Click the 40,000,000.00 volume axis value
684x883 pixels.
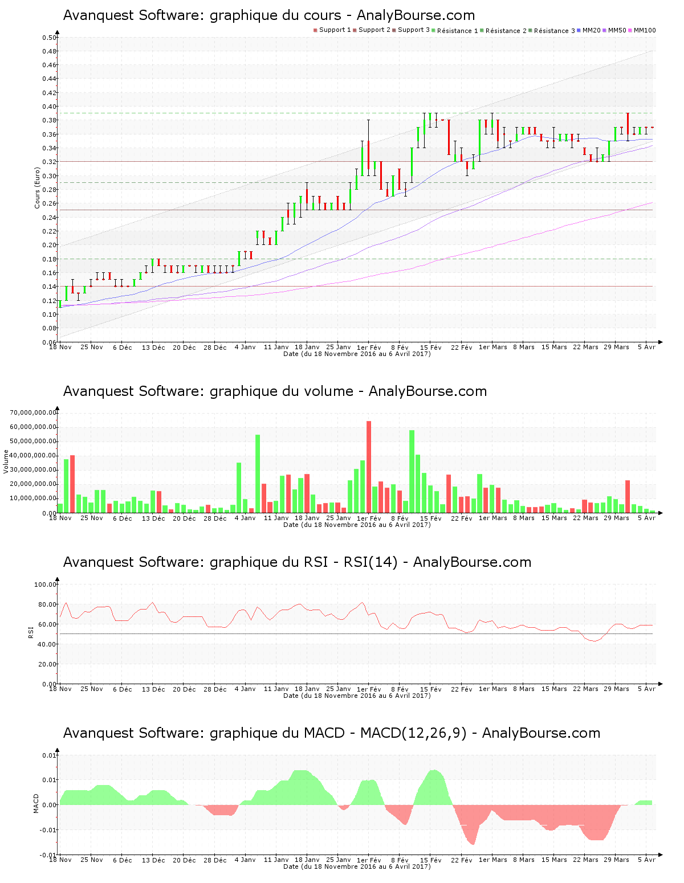34,455
